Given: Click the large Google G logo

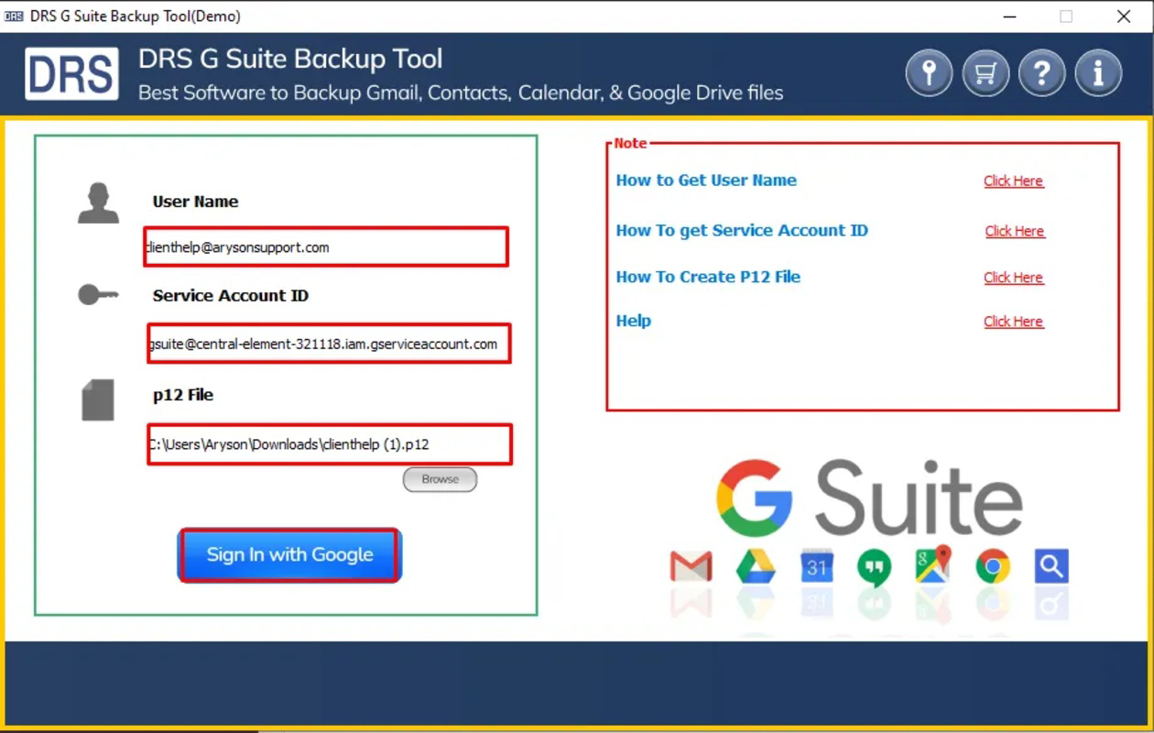Looking at the screenshot, I should pyautogui.click(x=754, y=498).
